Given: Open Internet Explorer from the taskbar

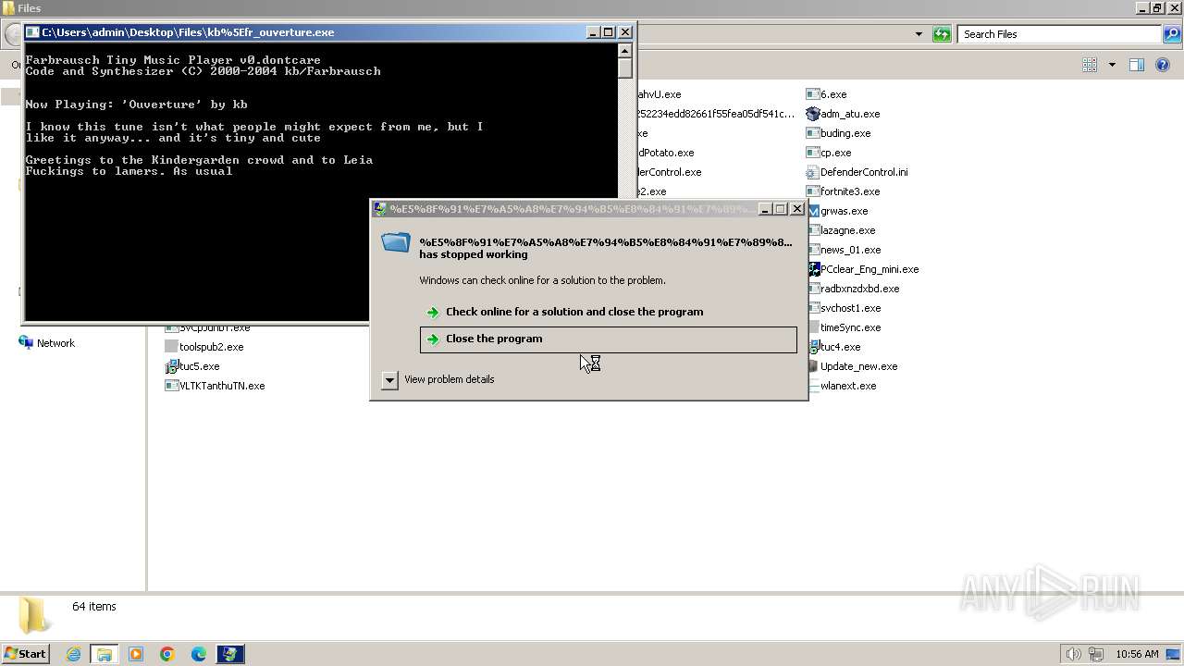Looking at the screenshot, I should [73, 654].
